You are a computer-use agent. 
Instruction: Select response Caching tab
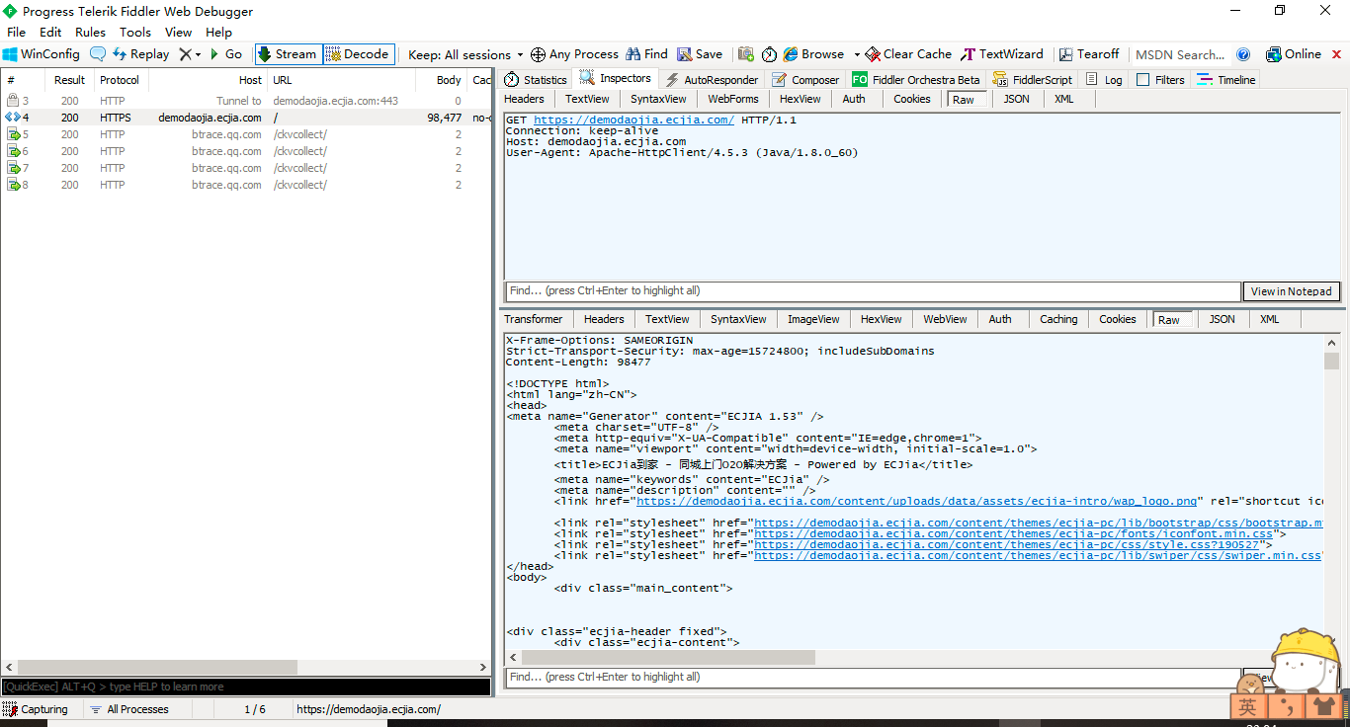click(1058, 319)
